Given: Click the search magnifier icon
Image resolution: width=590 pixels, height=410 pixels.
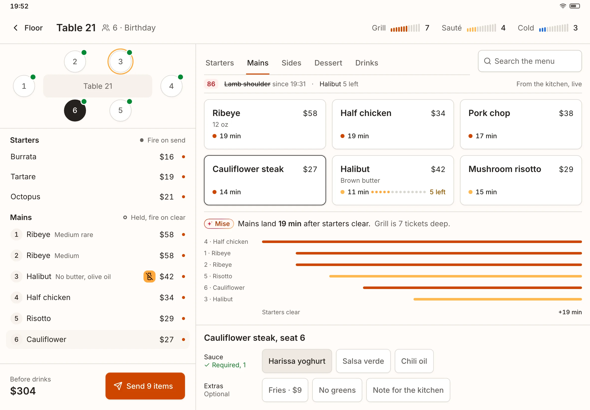Looking at the screenshot, I should tap(487, 61).
